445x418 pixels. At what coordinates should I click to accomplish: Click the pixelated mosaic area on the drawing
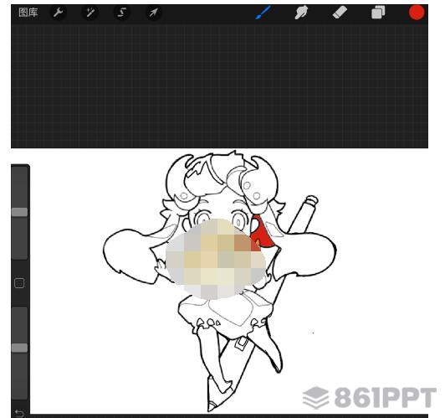tap(216, 259)
